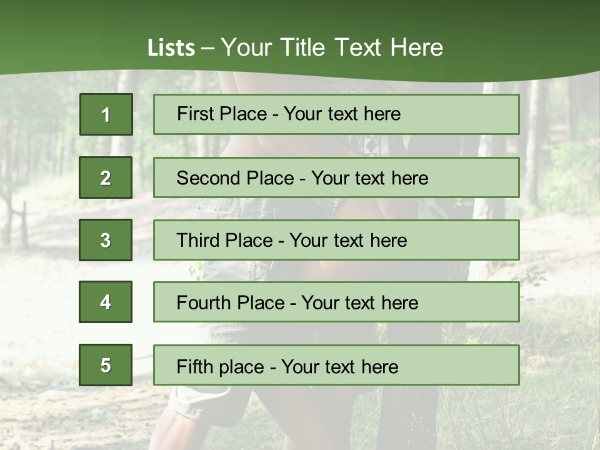Click the dash between 'Lists' and title text
600x450 pixels.
[x=207, y=47]
